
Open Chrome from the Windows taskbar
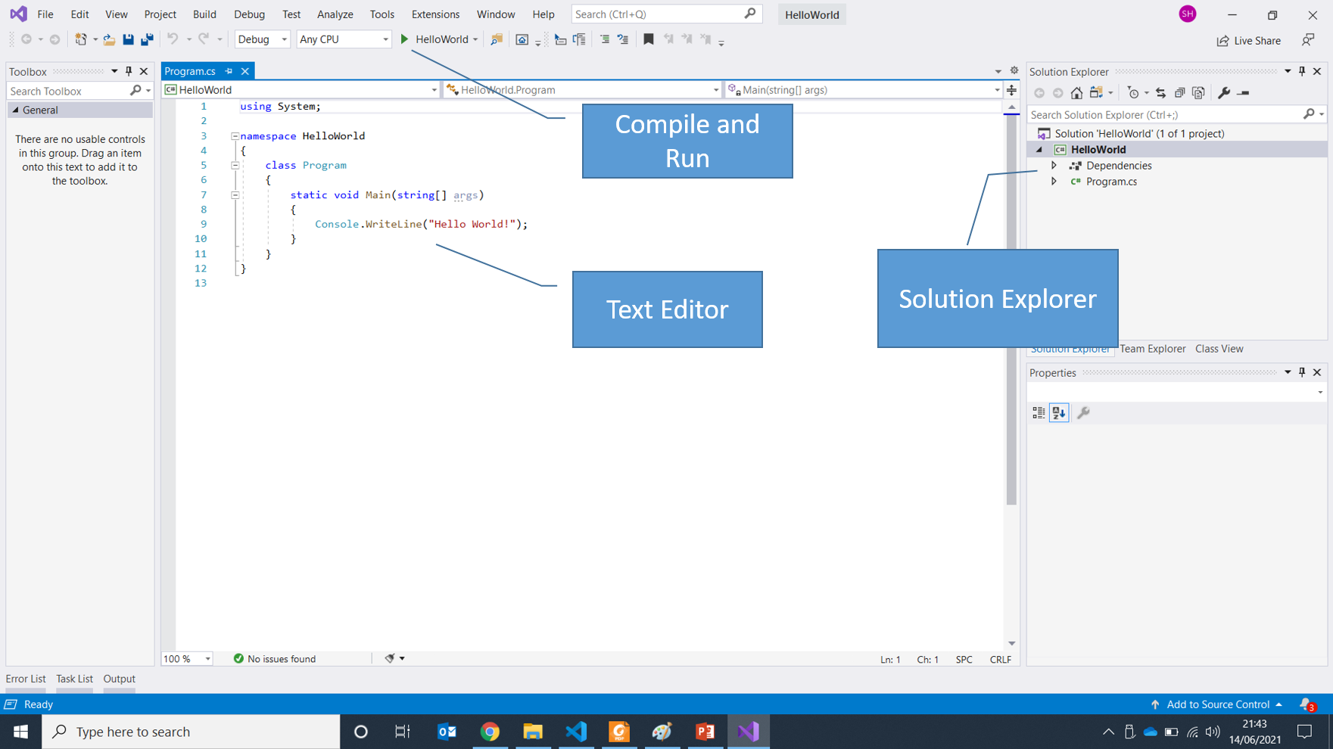(490, 732)
